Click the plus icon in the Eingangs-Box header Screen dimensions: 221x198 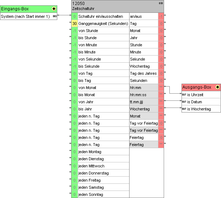[54, 9]
